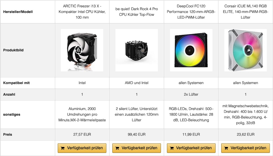Open the DeepCool FC120 Performance model title
The image size is (273, 156).
click(x=191, y=12)
